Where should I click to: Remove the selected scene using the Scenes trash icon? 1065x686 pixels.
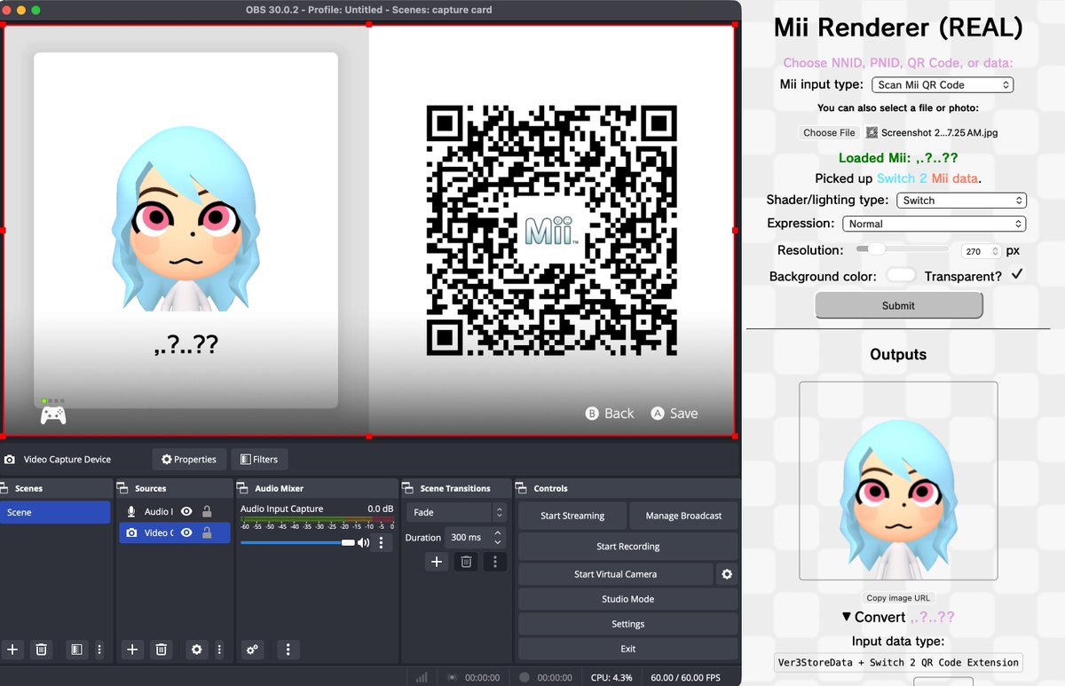(x=41, y=650)
